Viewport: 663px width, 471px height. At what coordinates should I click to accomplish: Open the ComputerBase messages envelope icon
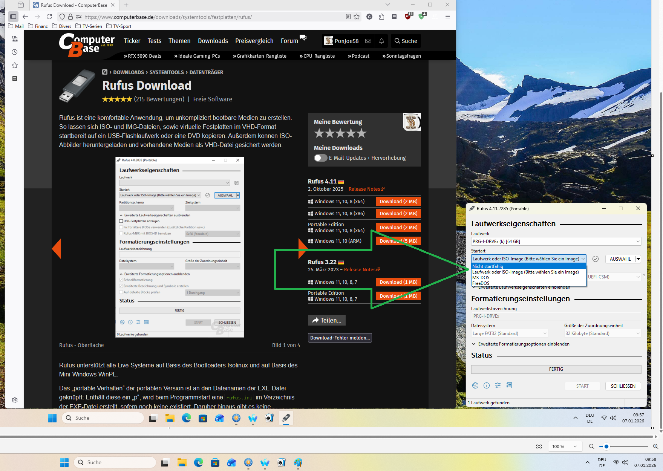368,41
